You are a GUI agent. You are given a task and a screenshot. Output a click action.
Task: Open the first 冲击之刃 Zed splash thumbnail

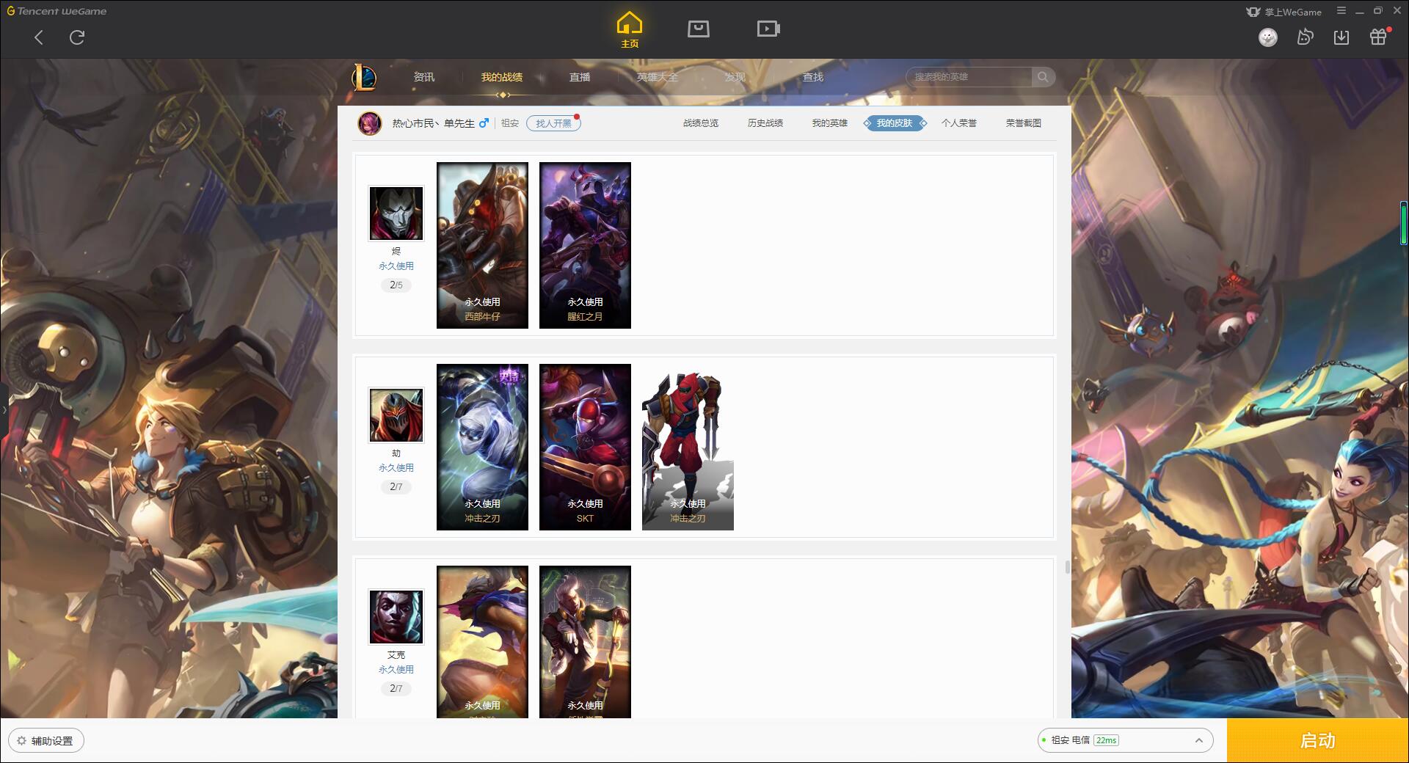point(482,447)
